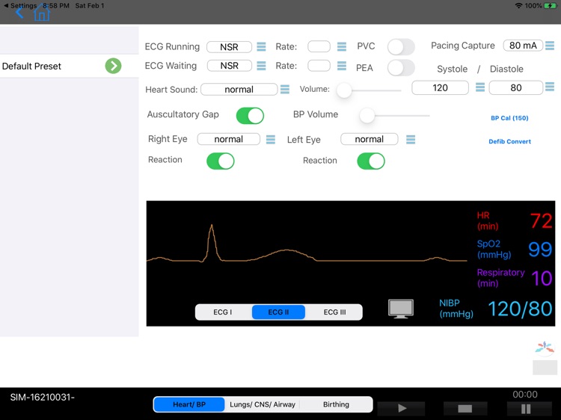Viewport: 561px width, 420px height.
Task: Click the monitor display icon
Action: 401,309
